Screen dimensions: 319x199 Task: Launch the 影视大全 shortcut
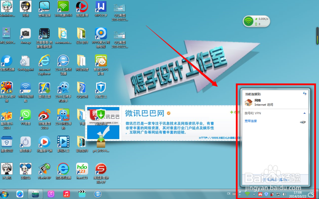point(63,144)
